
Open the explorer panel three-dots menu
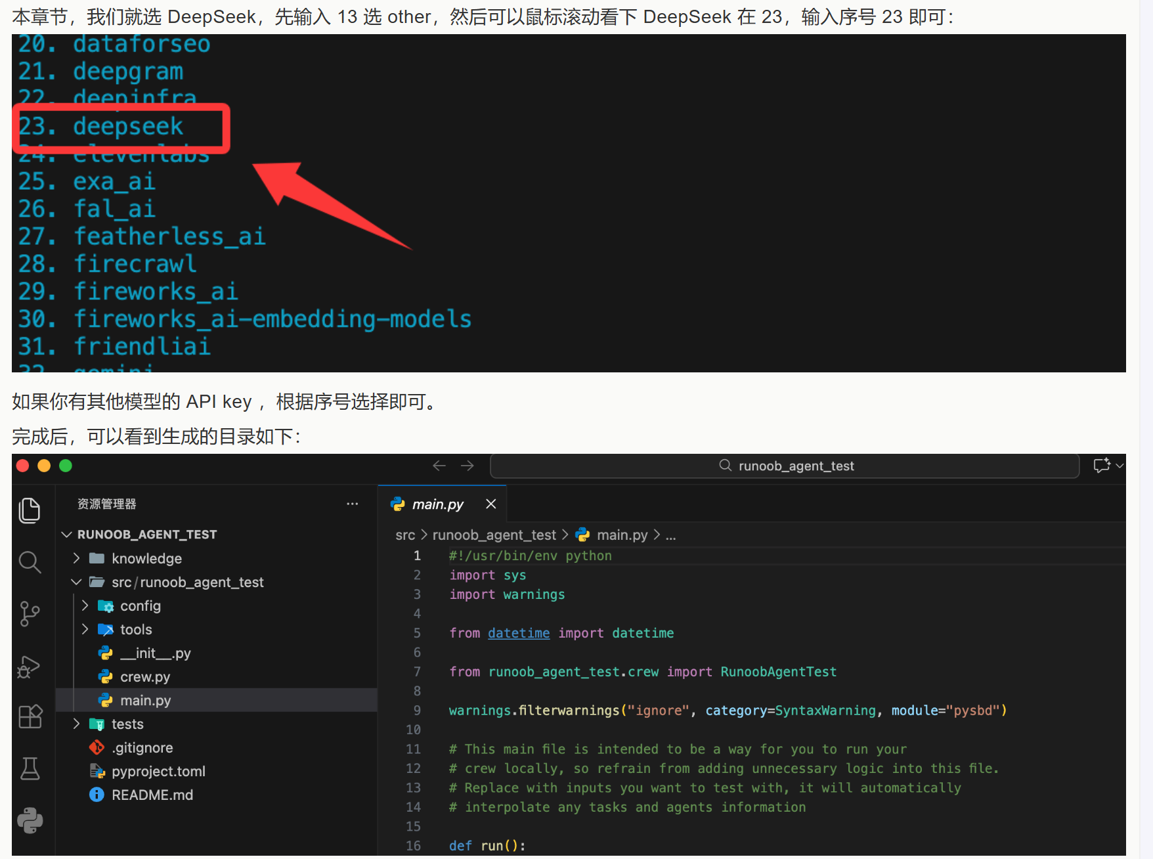[353, 504]
